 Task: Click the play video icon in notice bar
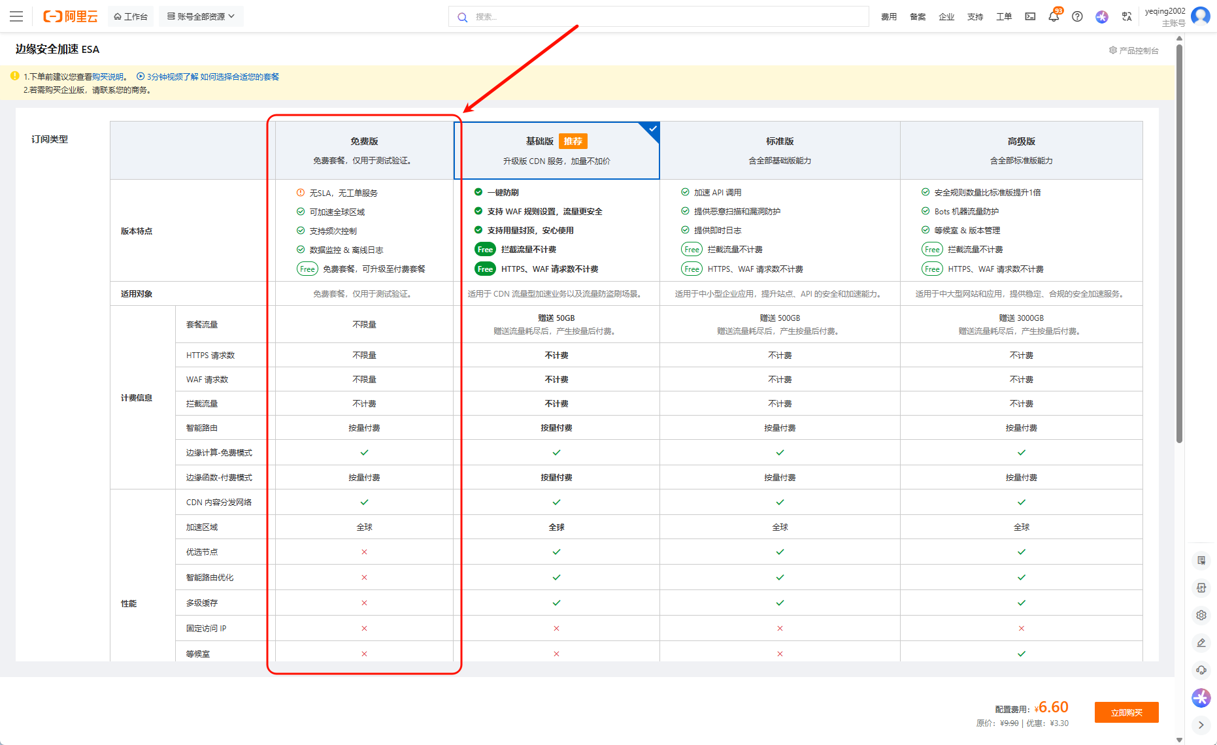[140, 76]
